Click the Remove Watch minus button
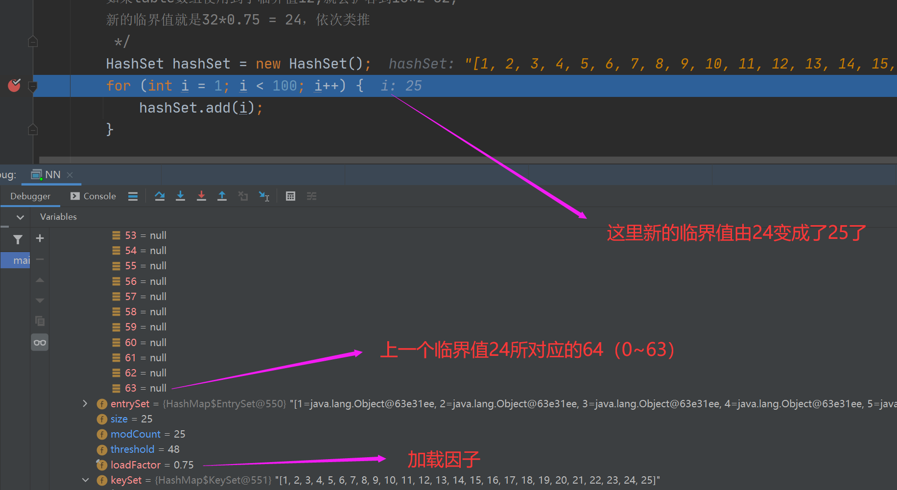897x490 pixels. (40, 259)
